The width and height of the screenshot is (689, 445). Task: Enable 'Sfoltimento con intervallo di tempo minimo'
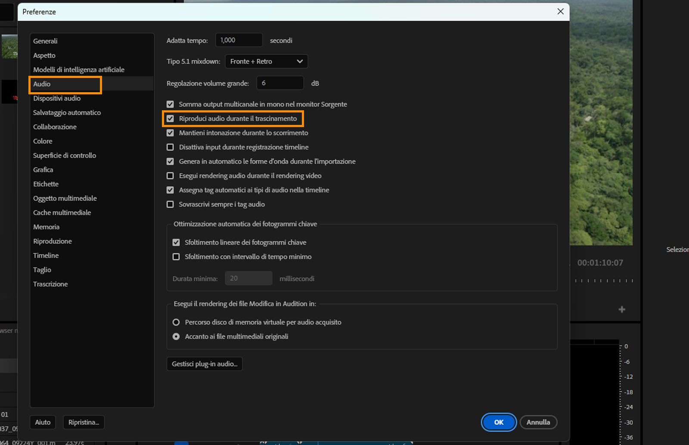[x=176, y=256]
